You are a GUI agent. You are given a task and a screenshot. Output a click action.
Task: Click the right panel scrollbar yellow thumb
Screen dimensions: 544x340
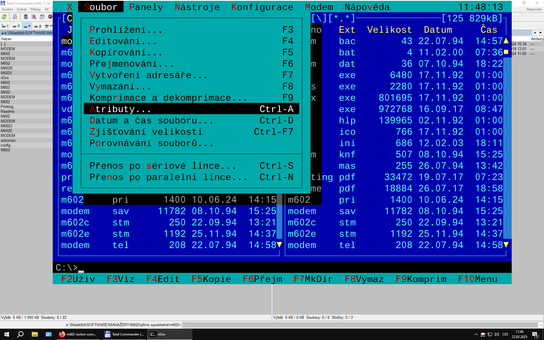(x=506, y=52)
